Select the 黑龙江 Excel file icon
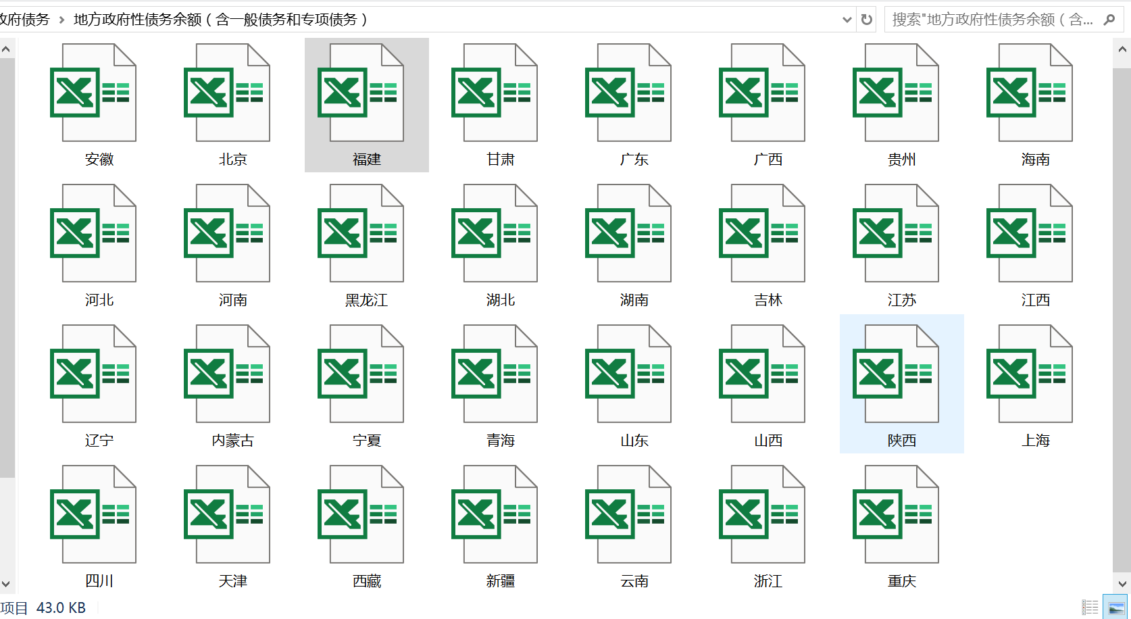1131x619 pixels. 361,233
